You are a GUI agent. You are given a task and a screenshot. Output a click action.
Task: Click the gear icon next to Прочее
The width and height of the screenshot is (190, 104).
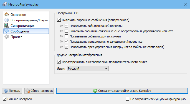point(7,37)
